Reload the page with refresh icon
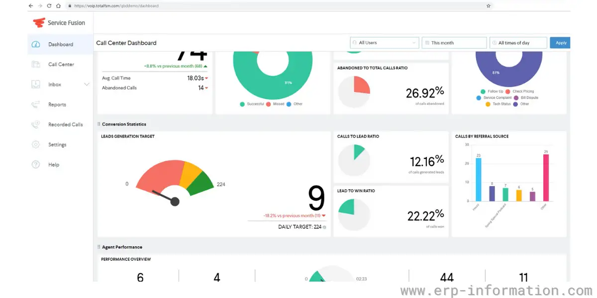Image resolution: width=597 pixels, height=298 pixels. tap(49, 6)
